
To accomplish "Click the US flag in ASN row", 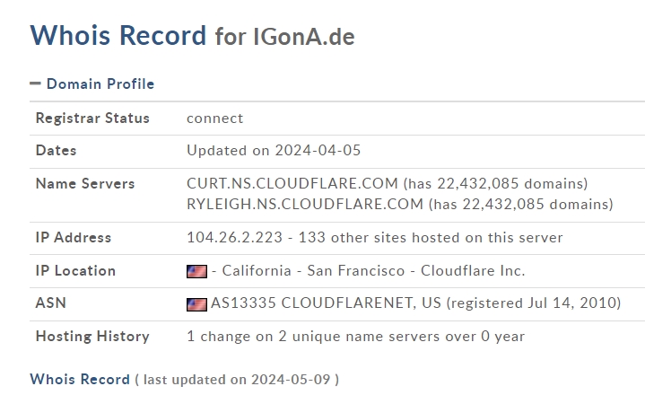I will (x=196, y=304).
